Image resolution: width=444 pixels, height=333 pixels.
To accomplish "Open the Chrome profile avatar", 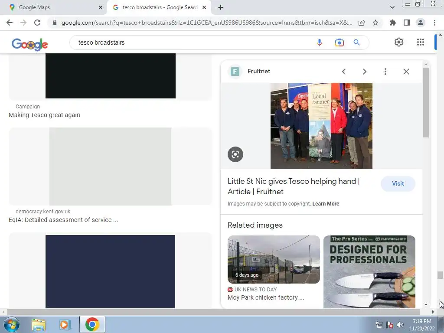I will [421, 23].
